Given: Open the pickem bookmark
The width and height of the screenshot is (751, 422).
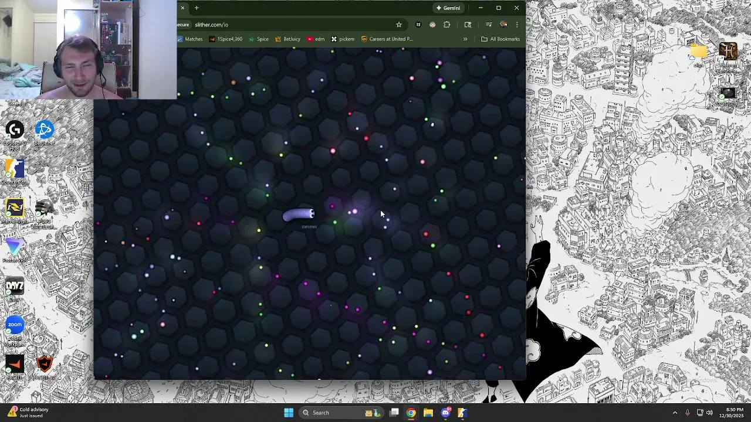Looking at the screenshot, I should (x=343, y=39).
